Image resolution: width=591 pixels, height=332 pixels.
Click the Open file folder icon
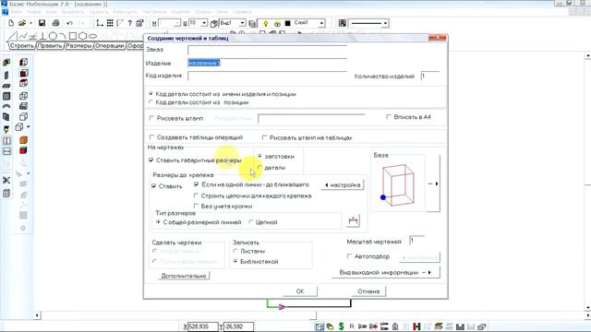coord(22,23)
